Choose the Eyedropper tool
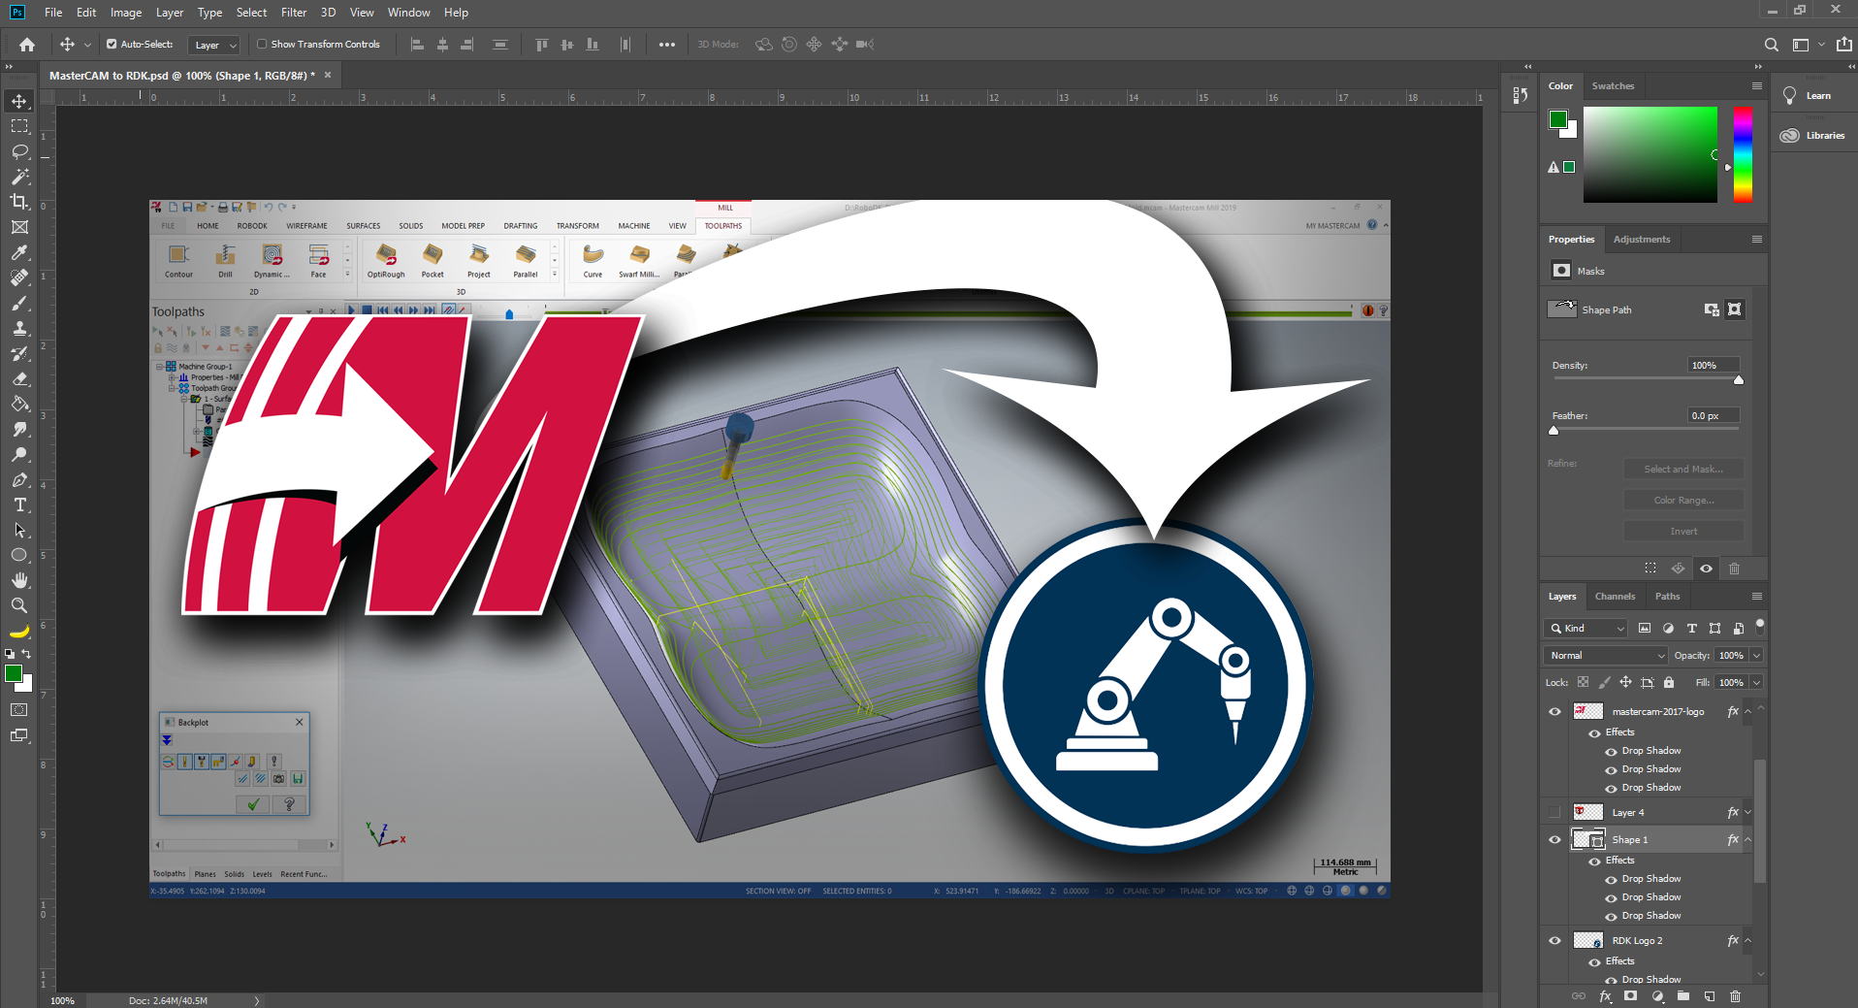 [x=19, y=252]
